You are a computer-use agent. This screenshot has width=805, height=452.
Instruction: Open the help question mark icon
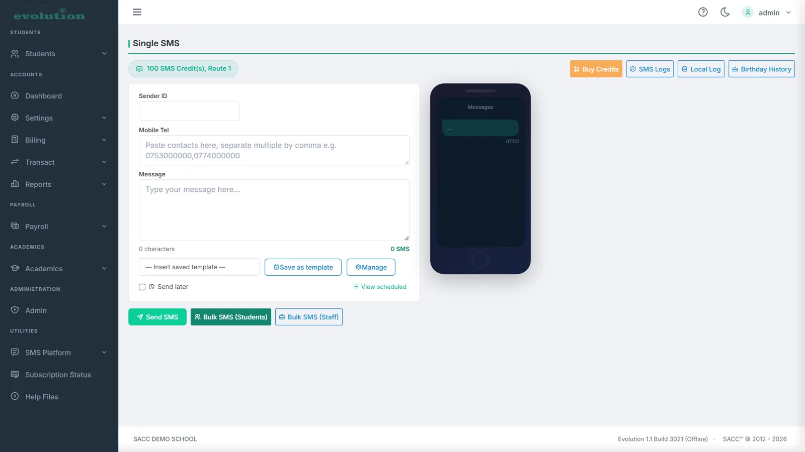pyautogui.click(x=703, y=12)
